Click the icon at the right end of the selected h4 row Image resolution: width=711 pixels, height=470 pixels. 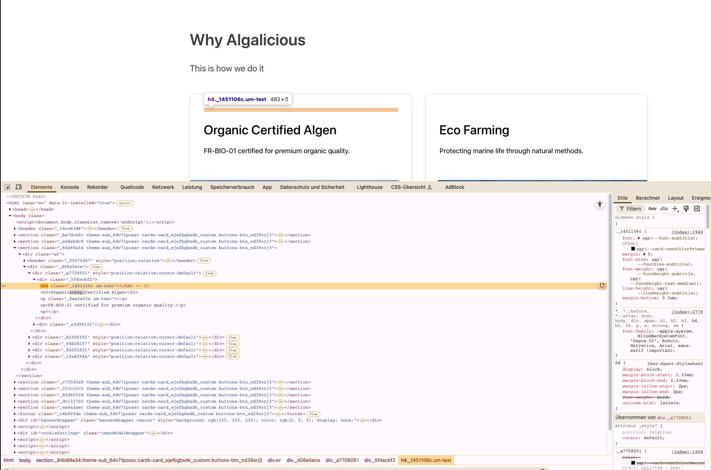tap(602, 286)
